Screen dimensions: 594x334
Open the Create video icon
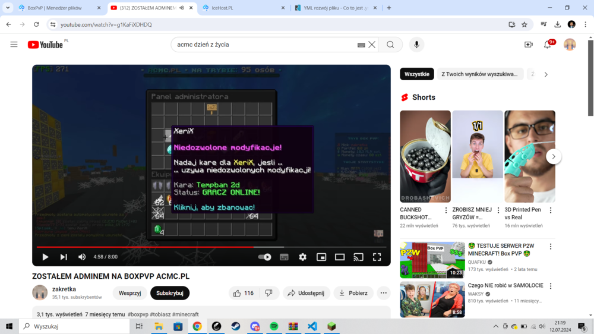click(x=529, y=45)
